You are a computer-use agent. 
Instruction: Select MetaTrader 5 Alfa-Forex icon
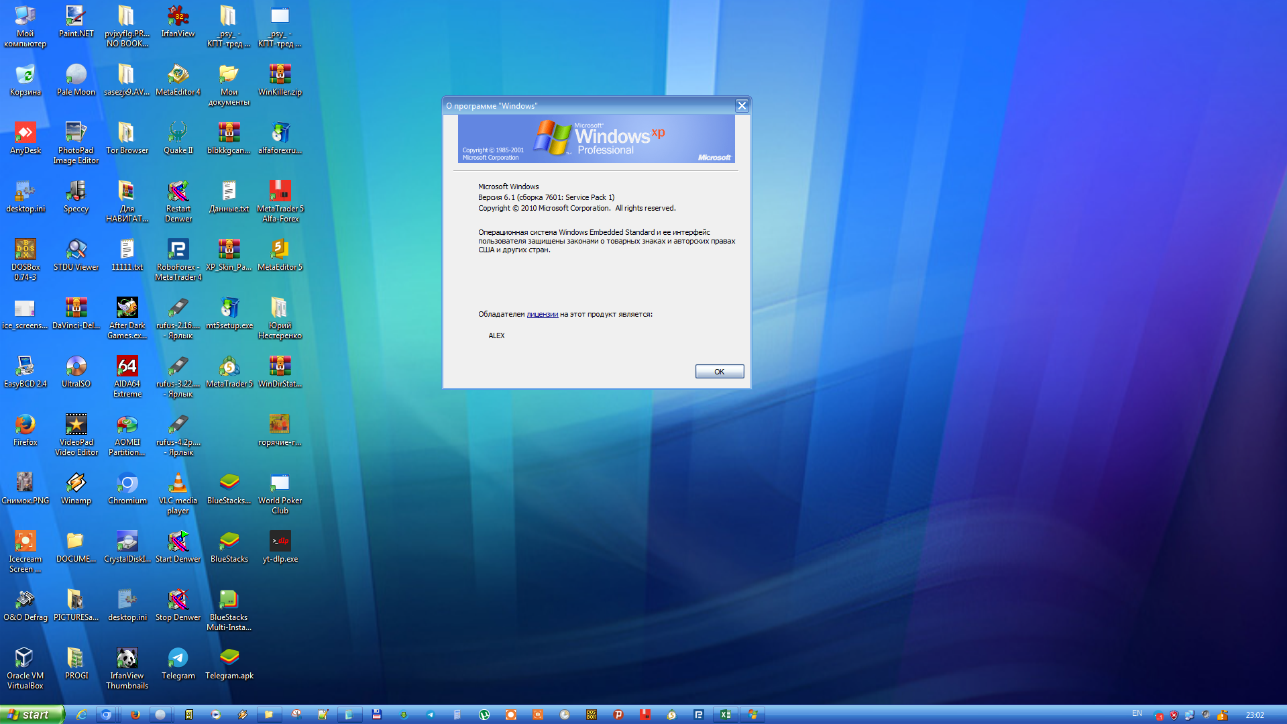(280, 201)
